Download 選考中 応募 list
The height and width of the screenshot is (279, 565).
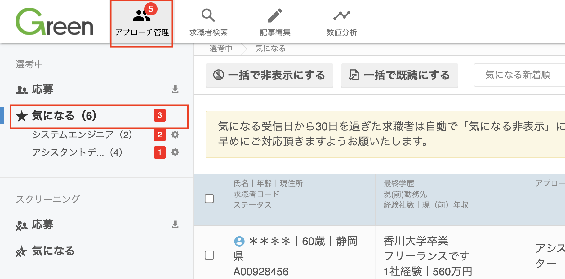tap(175, 89)
